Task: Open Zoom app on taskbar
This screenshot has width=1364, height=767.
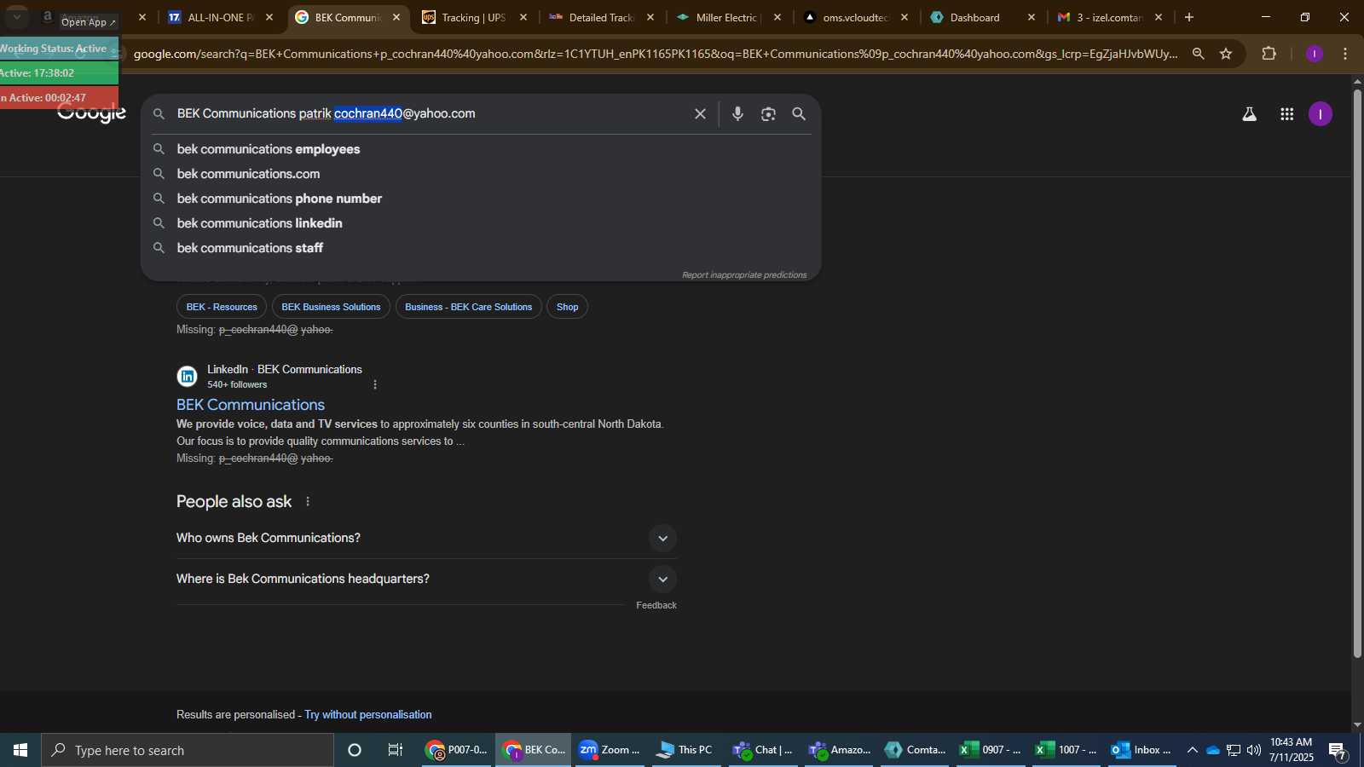Action: (x=609, y=750)
